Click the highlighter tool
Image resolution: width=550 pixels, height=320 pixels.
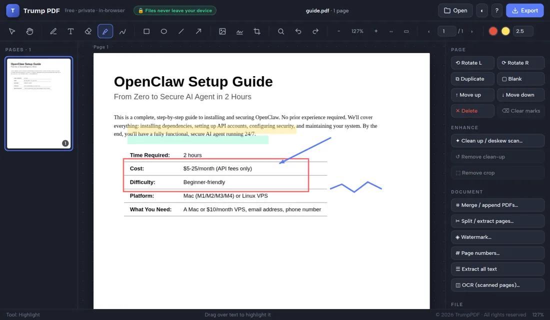[x=105, y=31]
